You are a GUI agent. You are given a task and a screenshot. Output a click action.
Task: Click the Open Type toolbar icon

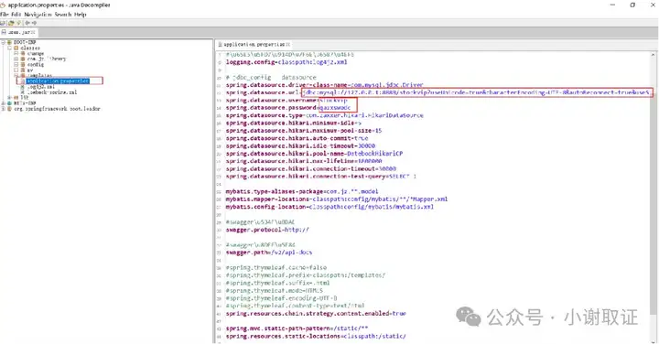click(x=11, y=23)
